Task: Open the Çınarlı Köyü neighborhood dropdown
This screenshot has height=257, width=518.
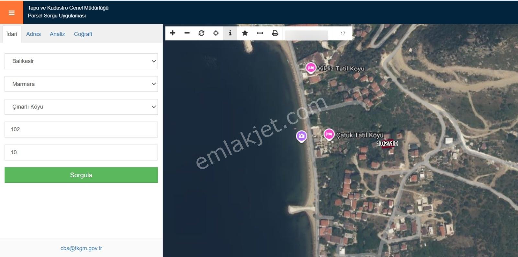Action: tap(81, 107)
